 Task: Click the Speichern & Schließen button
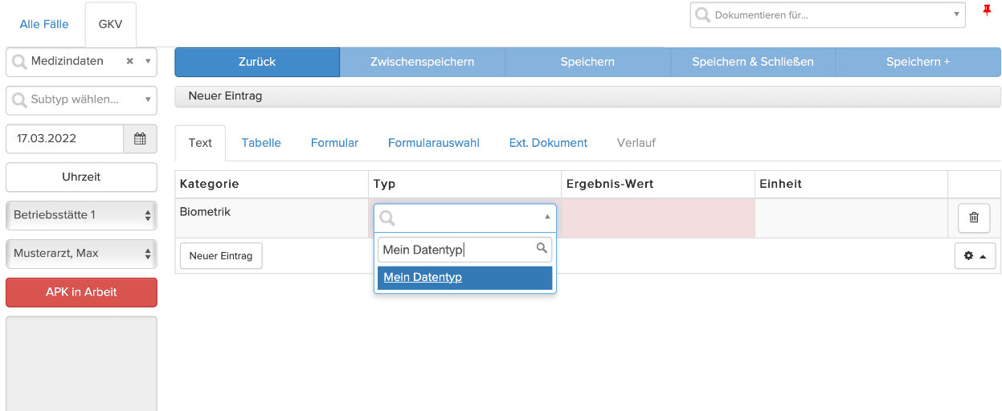pyautogui.click(x=753, y=62)
